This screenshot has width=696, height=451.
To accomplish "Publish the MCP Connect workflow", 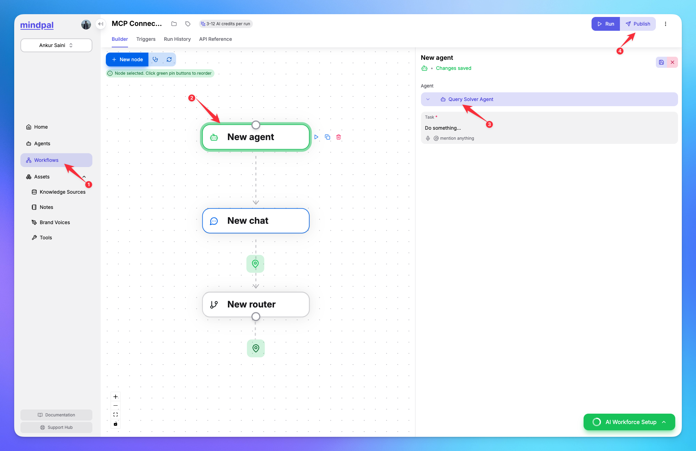I will [638, 24].
